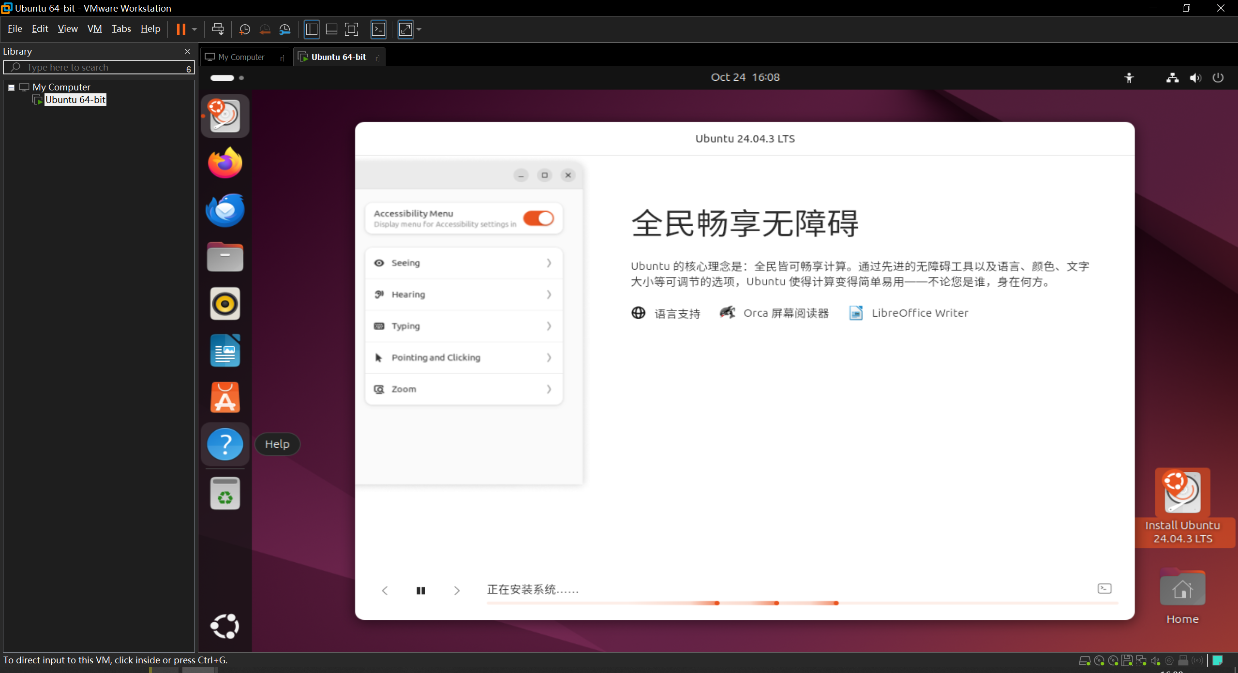
Task: Go to next installer slide
Action: coord(456,590)
